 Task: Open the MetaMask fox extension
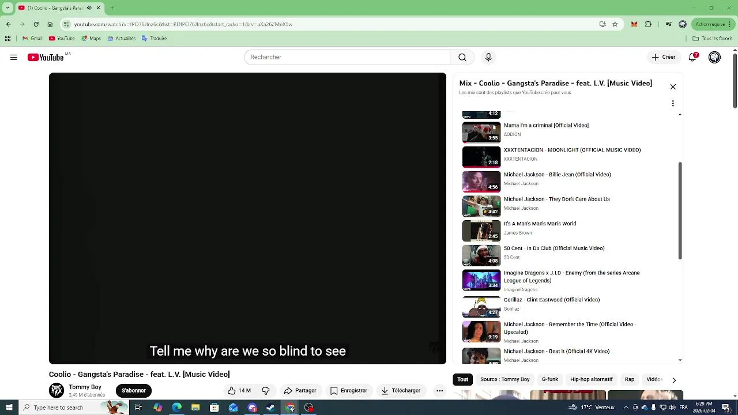tap(634, 24)
